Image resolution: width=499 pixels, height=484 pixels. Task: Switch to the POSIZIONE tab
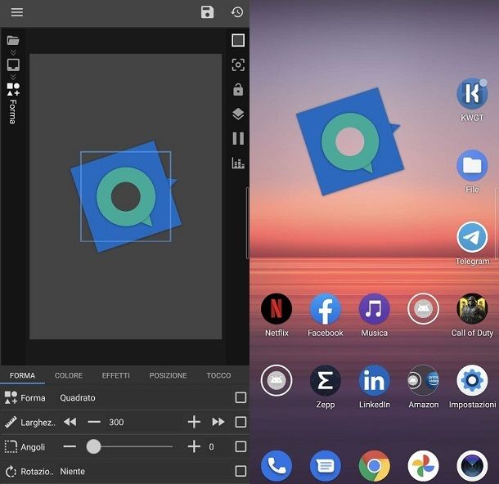168,375
